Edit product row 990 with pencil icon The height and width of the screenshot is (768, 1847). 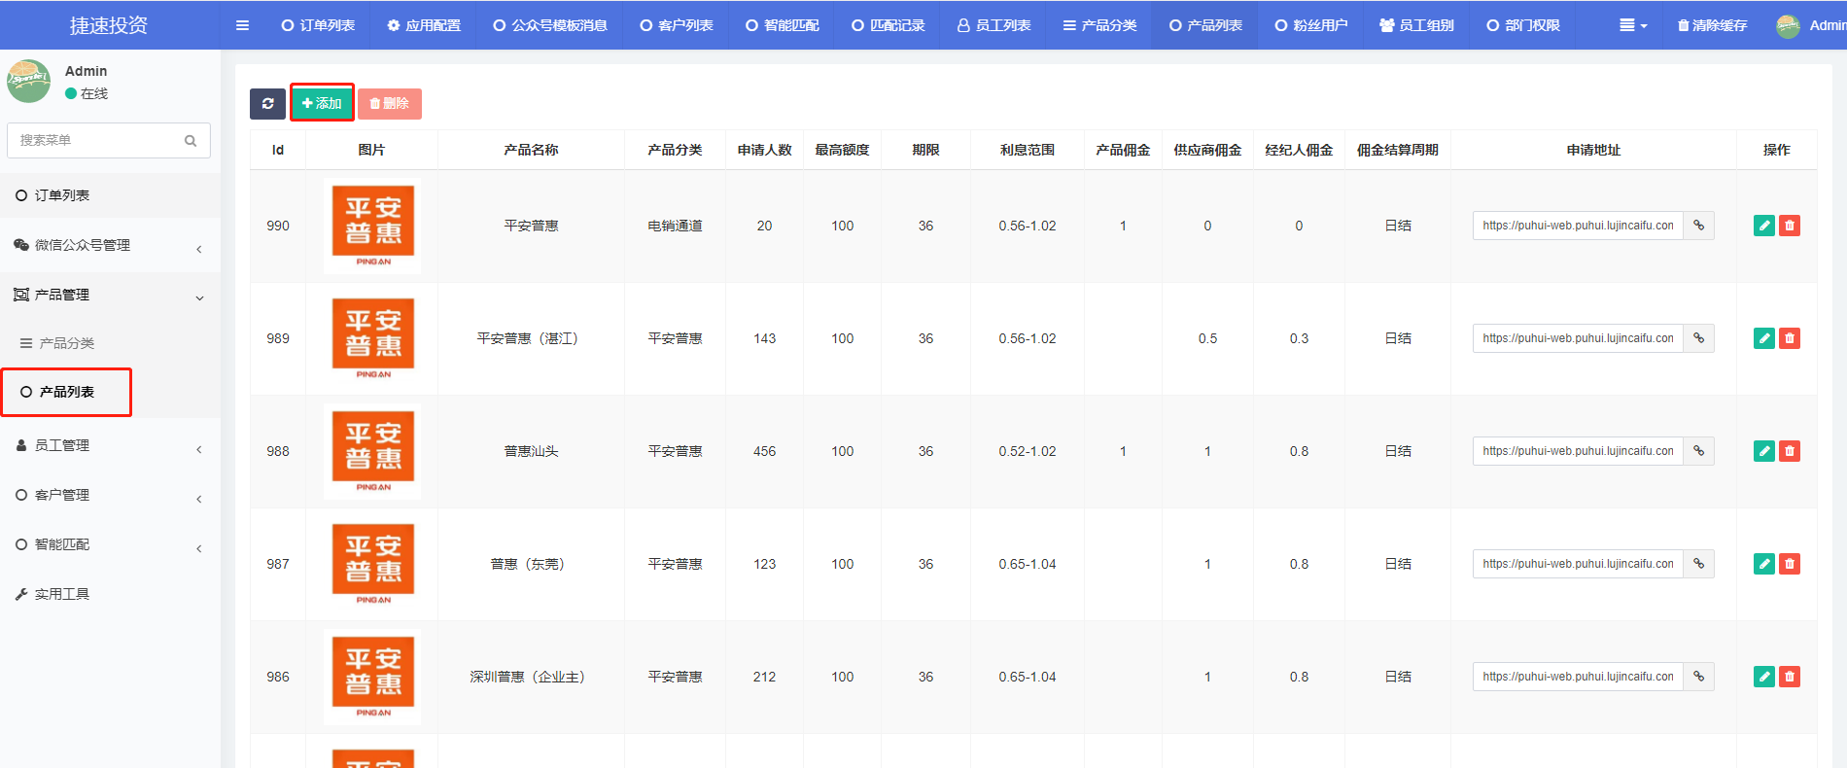[1763, 226]
